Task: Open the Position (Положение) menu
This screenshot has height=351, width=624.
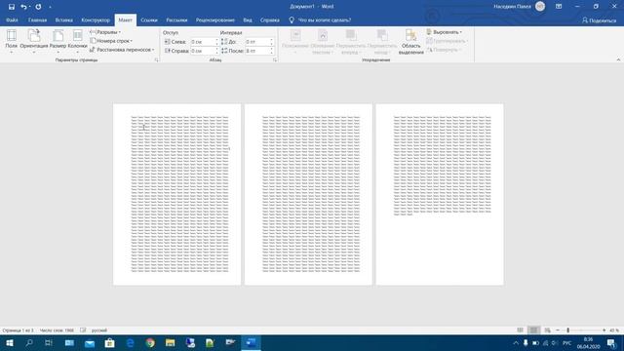Action: pyautogui.click(x=294, y=41)
